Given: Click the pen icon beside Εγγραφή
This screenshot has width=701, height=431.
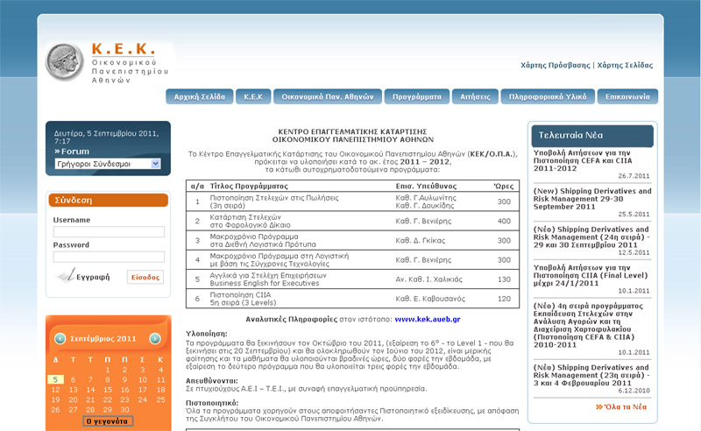Looking at the screenshot, I should [x=66, y=276].
